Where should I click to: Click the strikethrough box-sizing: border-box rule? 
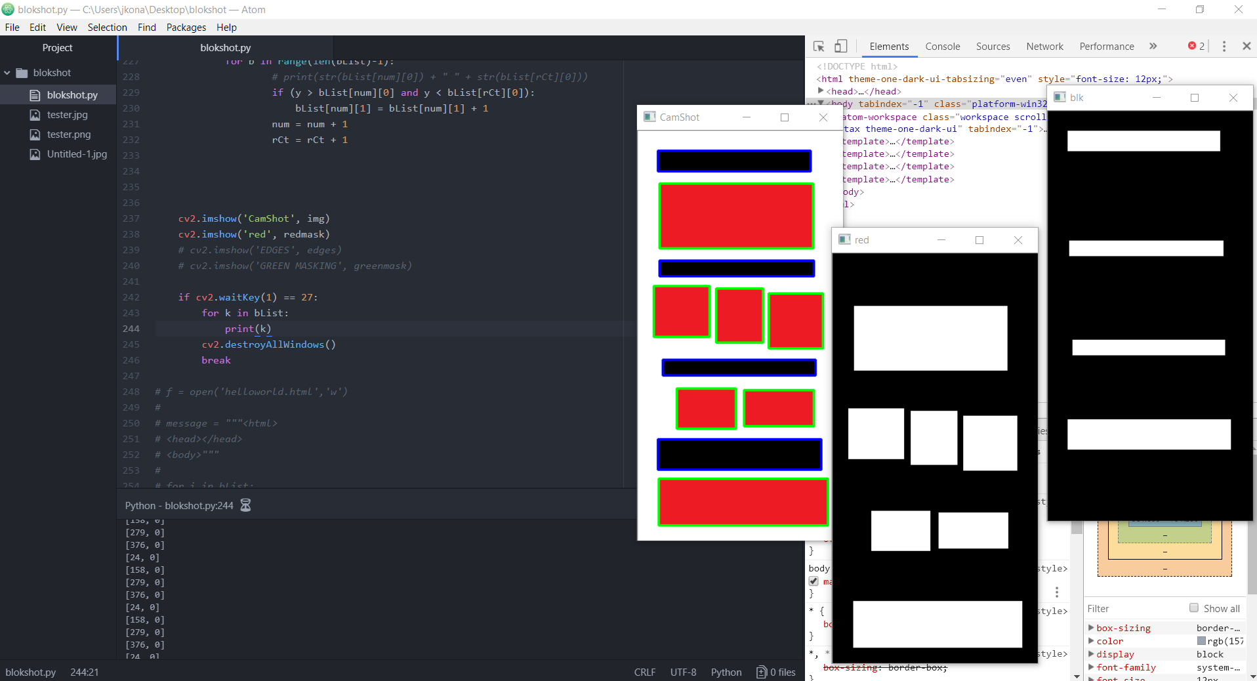click(x=885, y=667)
